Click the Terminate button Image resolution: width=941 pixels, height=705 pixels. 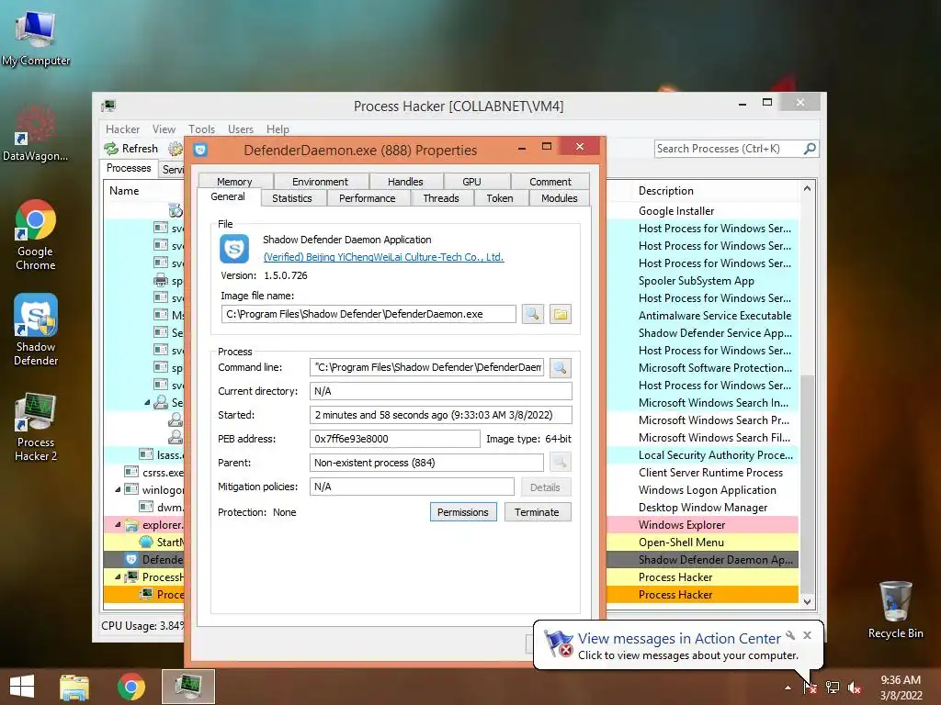(x=537, y=512)
